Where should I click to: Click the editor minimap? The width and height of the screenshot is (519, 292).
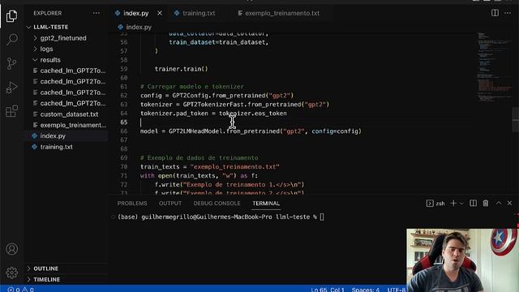[x=495, y=67]
